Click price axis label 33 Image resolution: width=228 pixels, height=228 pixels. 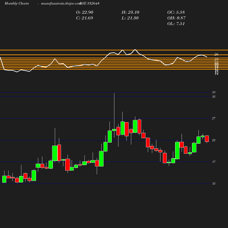214,92
